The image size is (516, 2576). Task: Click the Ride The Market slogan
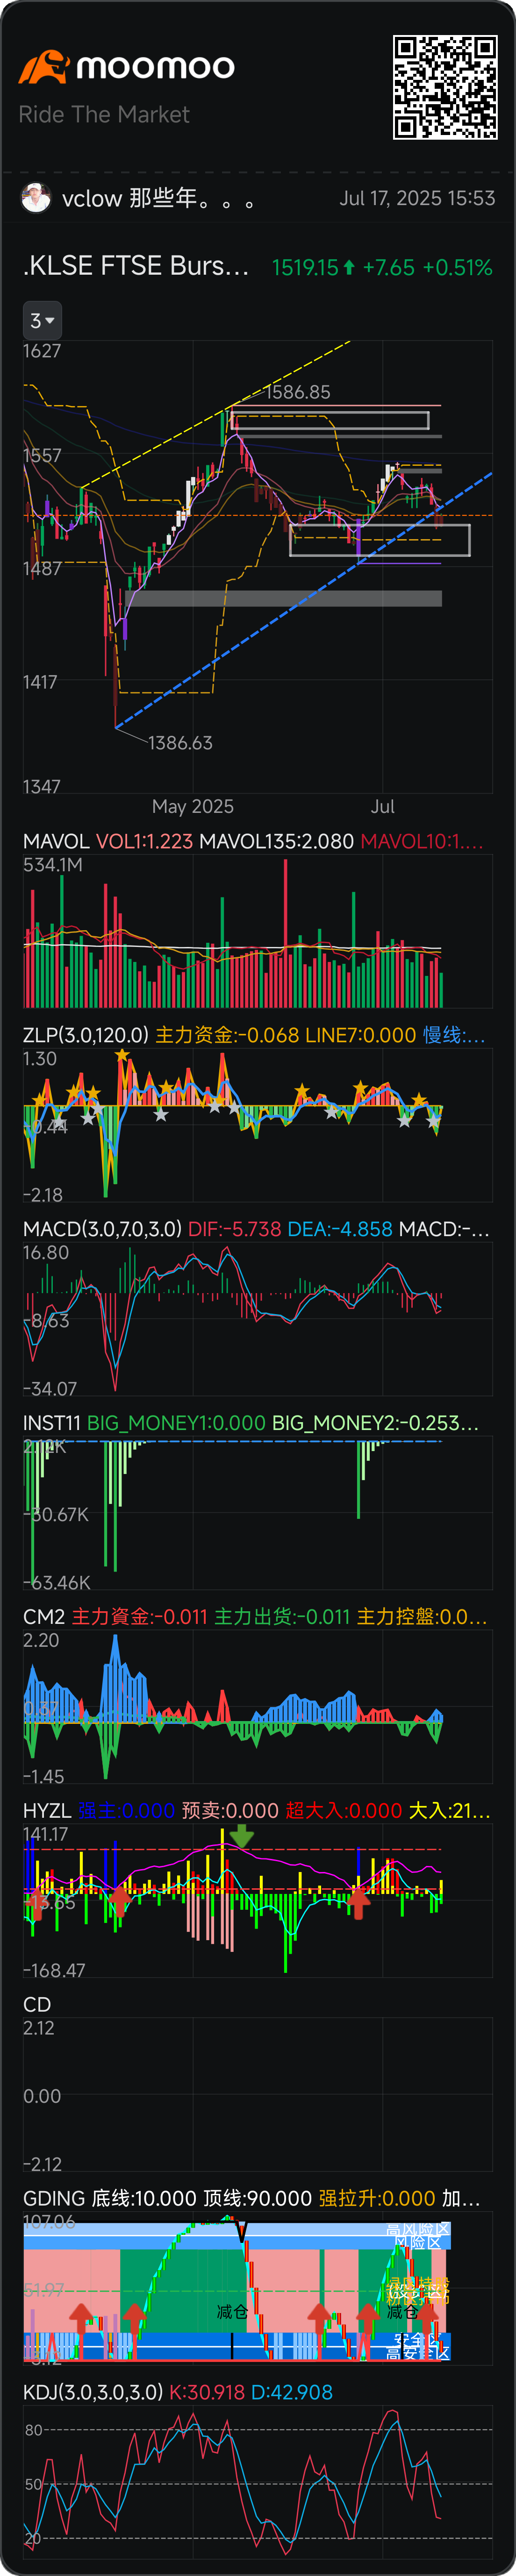click(104, 114)
